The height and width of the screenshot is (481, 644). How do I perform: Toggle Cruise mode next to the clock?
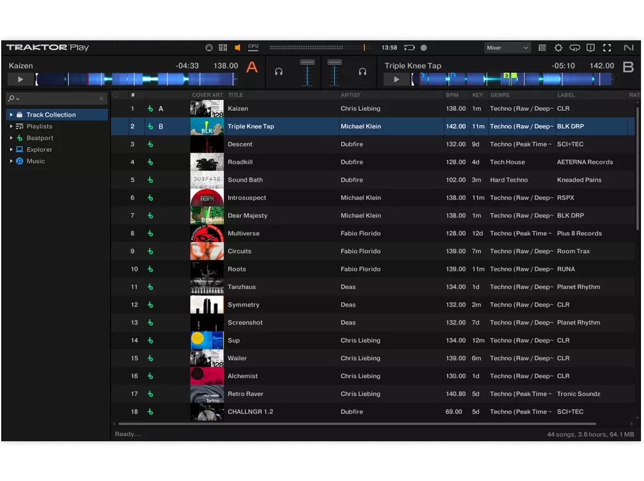[408, 47]
